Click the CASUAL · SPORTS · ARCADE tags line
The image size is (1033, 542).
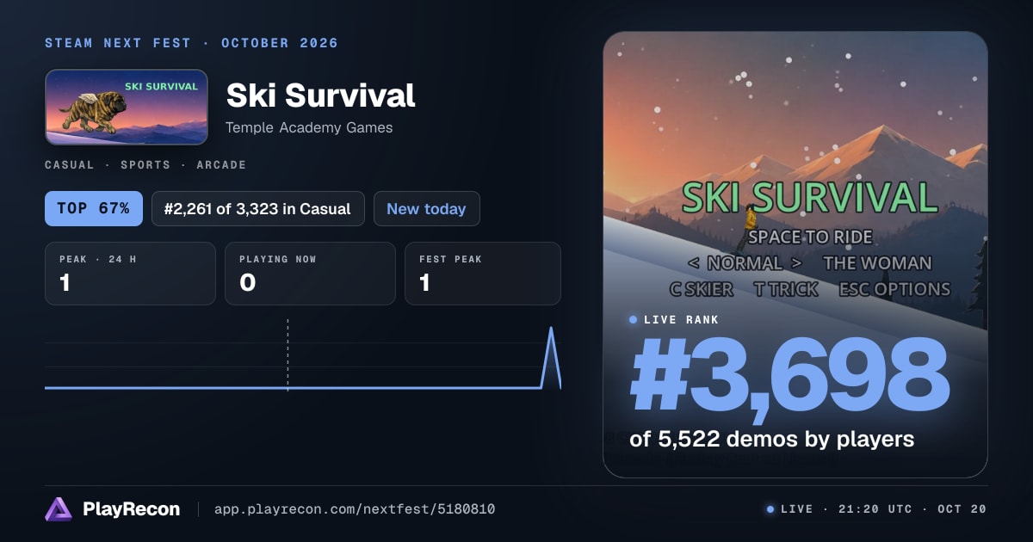[145, 164]
